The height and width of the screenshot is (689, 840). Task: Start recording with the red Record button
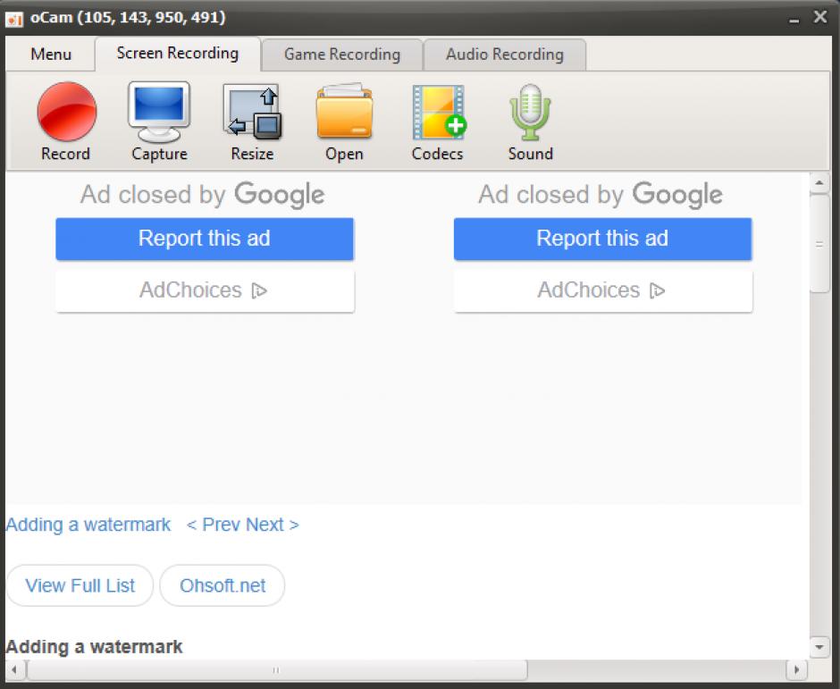tap(66, 112)
